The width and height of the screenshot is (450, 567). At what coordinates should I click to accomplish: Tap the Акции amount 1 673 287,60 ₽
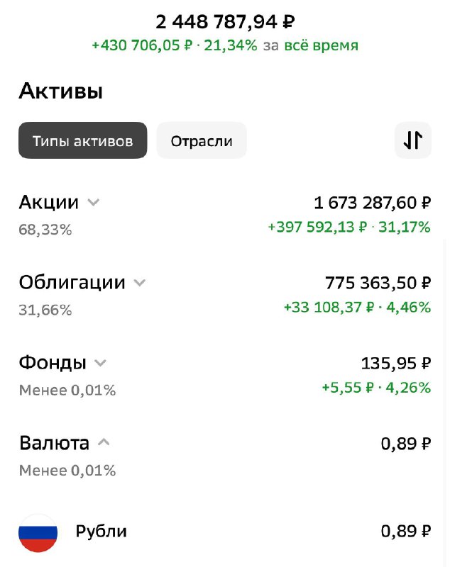pyautogui.click(x=372, y=203)
